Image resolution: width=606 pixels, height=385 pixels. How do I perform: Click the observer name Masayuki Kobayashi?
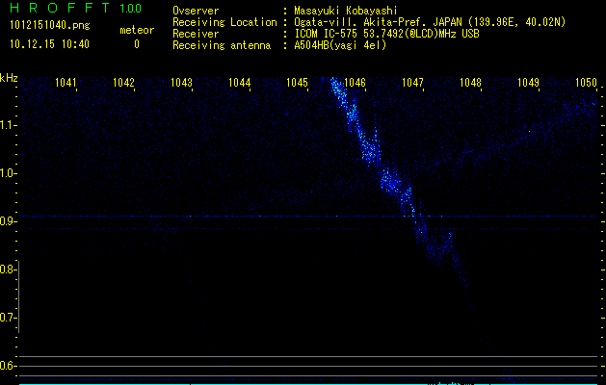[x=346, y=11]
